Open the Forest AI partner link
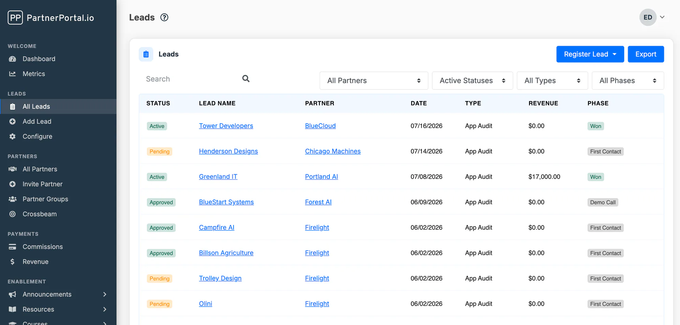The width and height of the screenshot is (680, 325). pyautogui.click(x=318, y=202)
